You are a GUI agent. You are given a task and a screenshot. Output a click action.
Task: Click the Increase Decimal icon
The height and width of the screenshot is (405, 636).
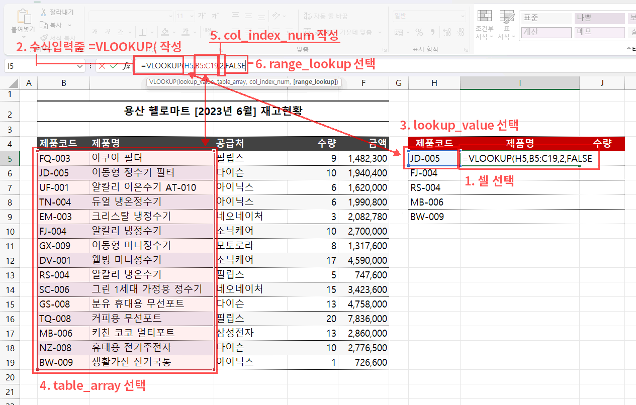click(x=447, y=33)
